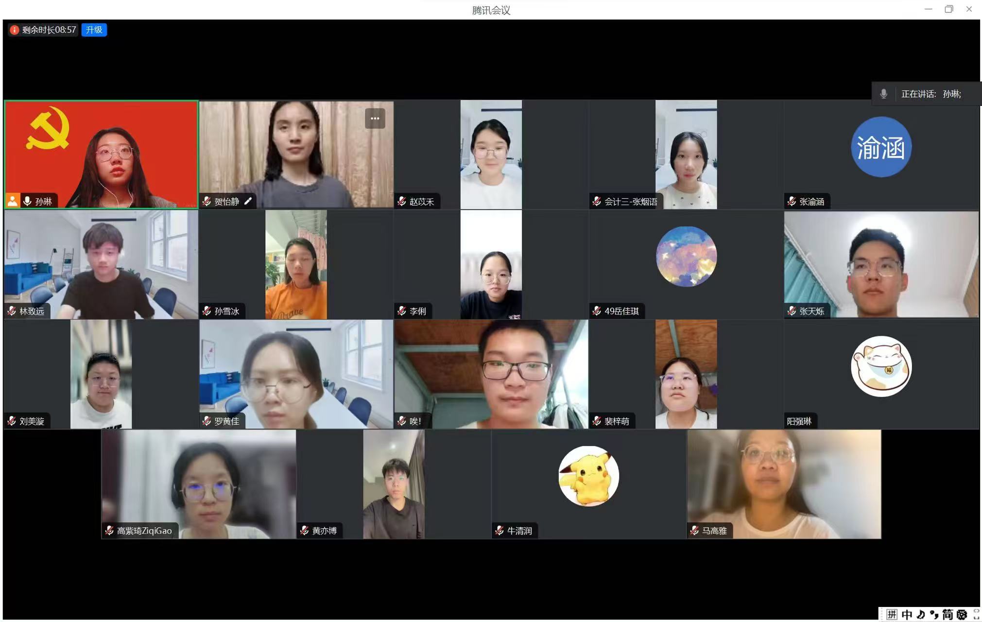Open the three-dots menu on 贺怡静's video
The width and height of the screenshot is (982, 622).
(375, 119)
